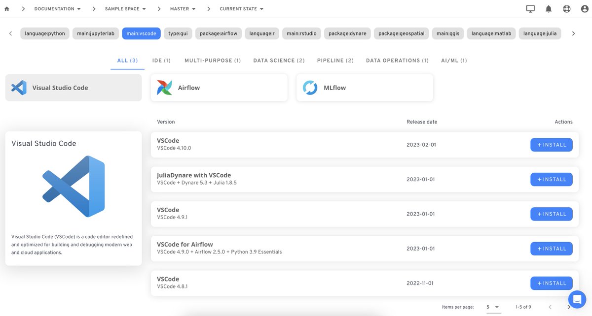Image resolution: width=592 pixels, height=316 pixels.
Task: Toggle the main:rstudio tag filter
Action: pyautogui.click(x=302, y=33)
